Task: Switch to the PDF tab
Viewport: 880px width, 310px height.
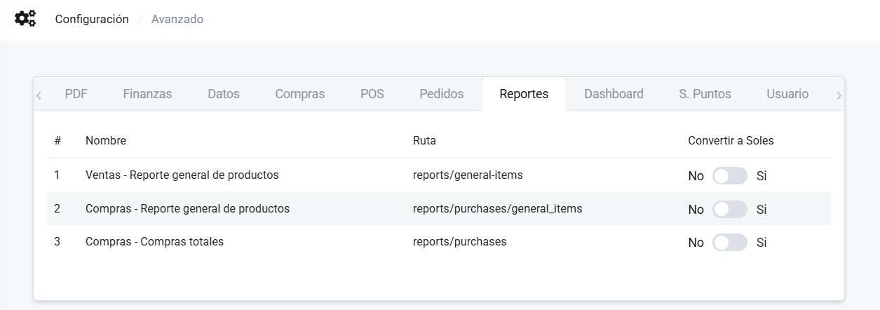Action: 76,94
